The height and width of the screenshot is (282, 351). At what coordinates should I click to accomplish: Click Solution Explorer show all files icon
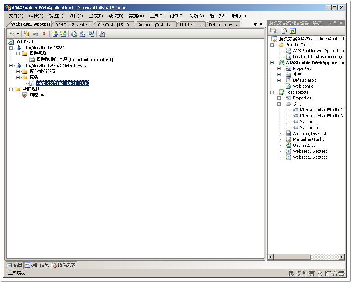coord(284,31)
